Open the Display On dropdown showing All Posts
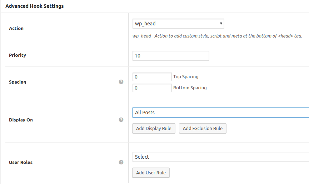 tap(221, 113)
